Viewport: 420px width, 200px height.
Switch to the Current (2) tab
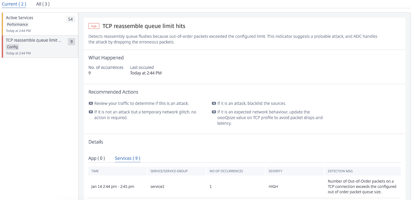14,4
